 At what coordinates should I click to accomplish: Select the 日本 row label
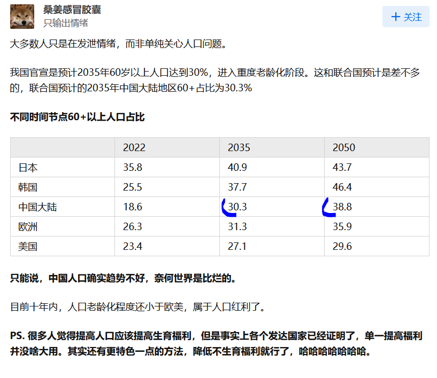pos(28,168)
